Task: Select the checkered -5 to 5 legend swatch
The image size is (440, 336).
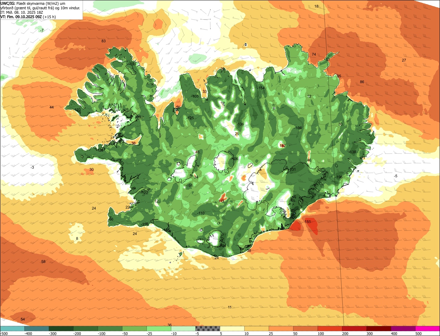Action: tap(208, 328)
